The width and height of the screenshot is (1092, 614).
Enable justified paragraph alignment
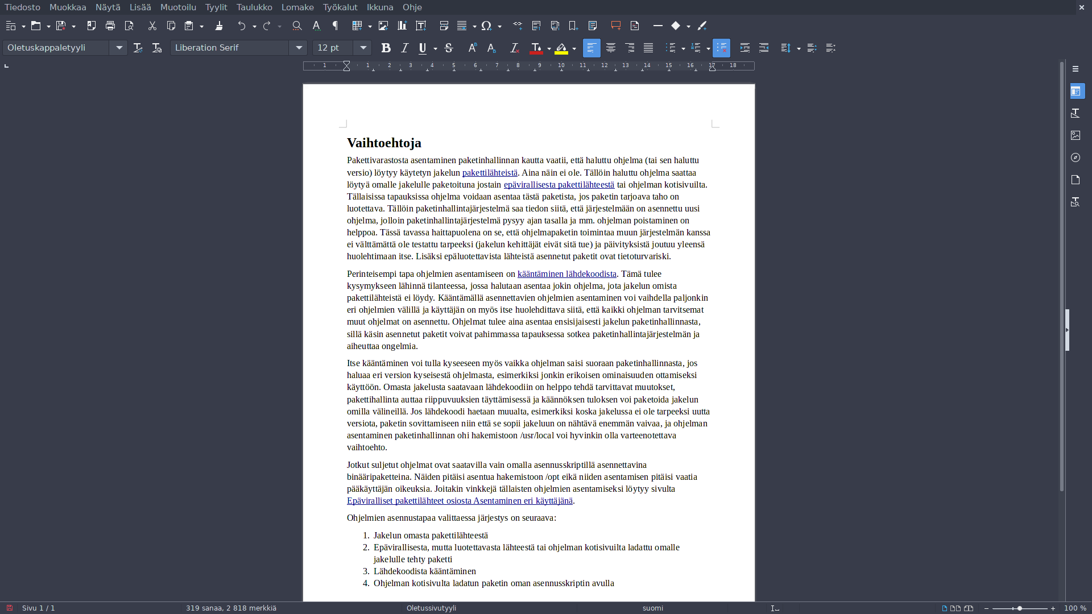tap(648, 48)
